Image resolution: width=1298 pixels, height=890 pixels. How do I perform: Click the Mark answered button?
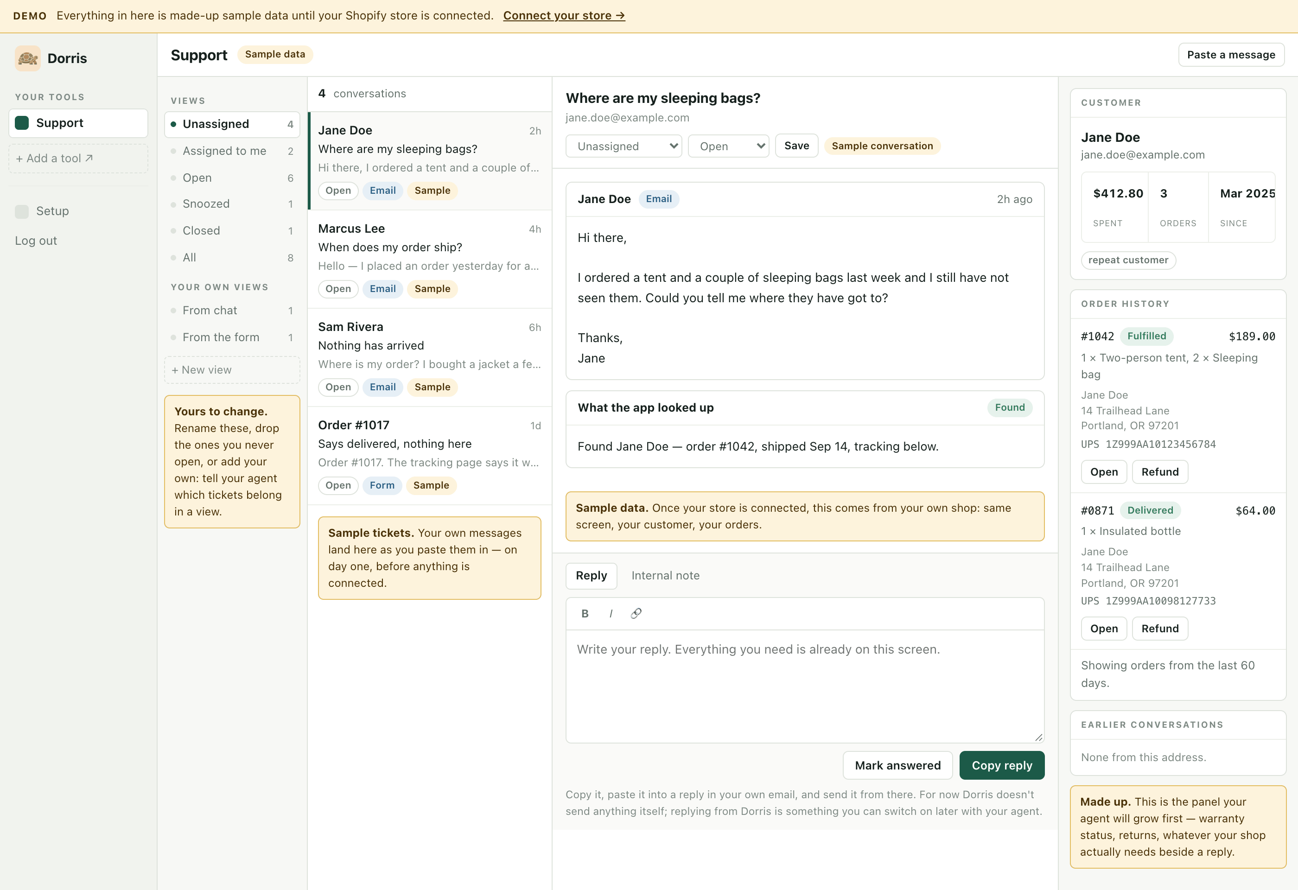[x=897, y=765]
